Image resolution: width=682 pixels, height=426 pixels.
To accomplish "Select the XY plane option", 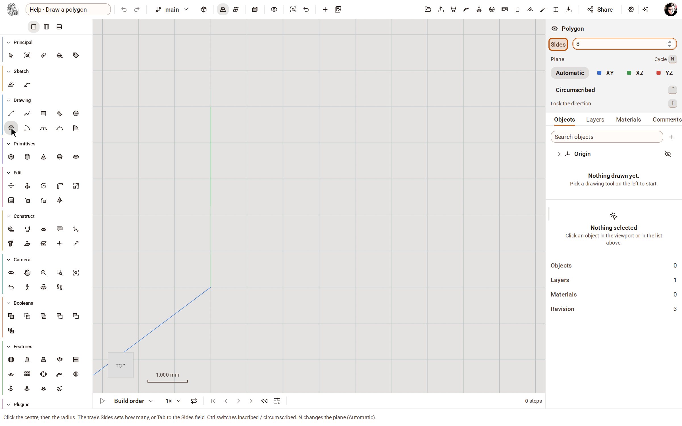I will [606, 73].
